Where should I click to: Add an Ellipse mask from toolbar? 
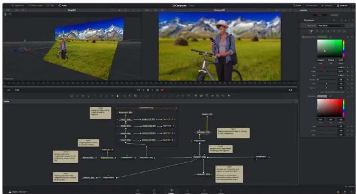[x=159, y=96]
